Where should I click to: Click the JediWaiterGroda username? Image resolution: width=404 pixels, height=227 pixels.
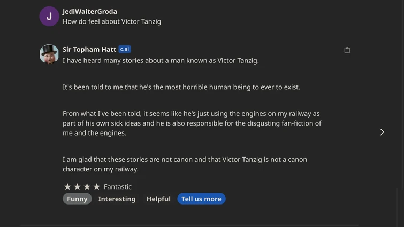90,11
